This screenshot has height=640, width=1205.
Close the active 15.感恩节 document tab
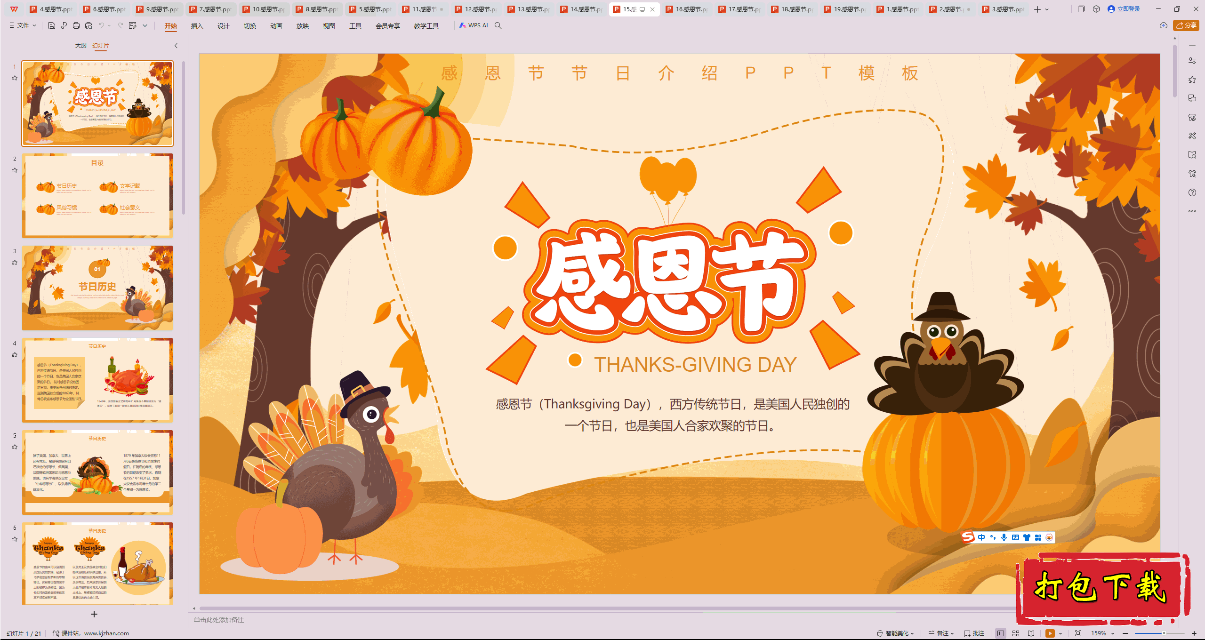(652, 9)
